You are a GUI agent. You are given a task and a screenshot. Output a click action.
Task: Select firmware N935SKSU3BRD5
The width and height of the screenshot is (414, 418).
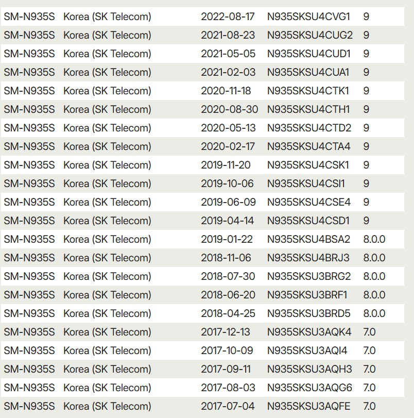[308, 313]
